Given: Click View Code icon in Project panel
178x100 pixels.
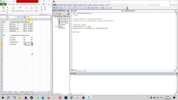Looking at the screenshot, I should click(54, 14).
